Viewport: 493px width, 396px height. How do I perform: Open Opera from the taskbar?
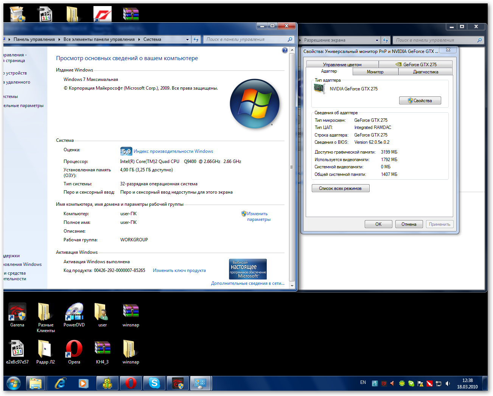pyautogui.click(x=131, y=384)
